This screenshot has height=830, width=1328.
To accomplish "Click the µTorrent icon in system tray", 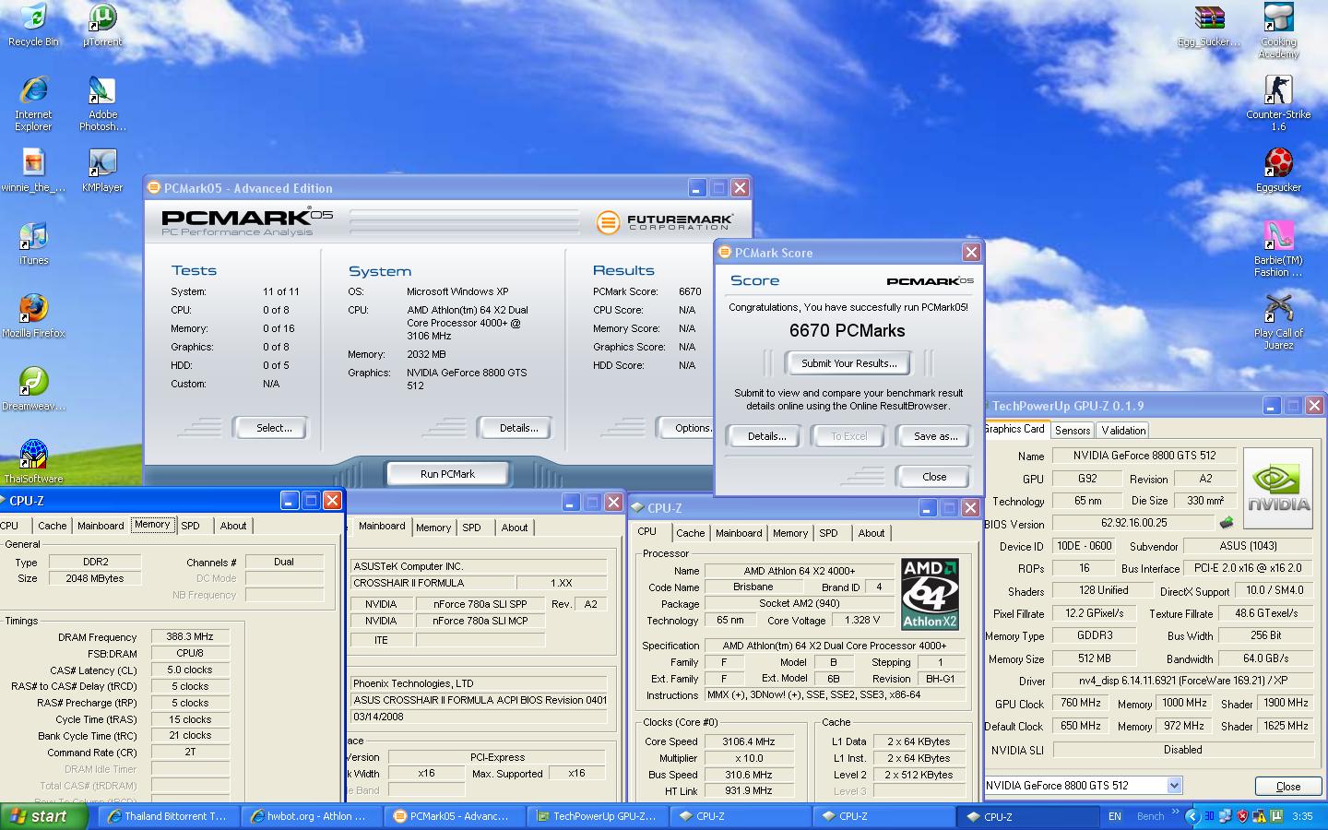I will pyautogui.click(x=1276, y=816).
